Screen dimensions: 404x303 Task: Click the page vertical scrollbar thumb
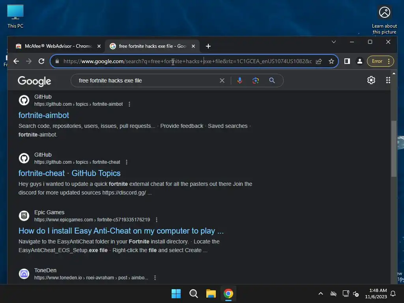coord(394,149)
